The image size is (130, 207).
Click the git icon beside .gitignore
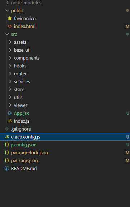click(x=7, y=129)
